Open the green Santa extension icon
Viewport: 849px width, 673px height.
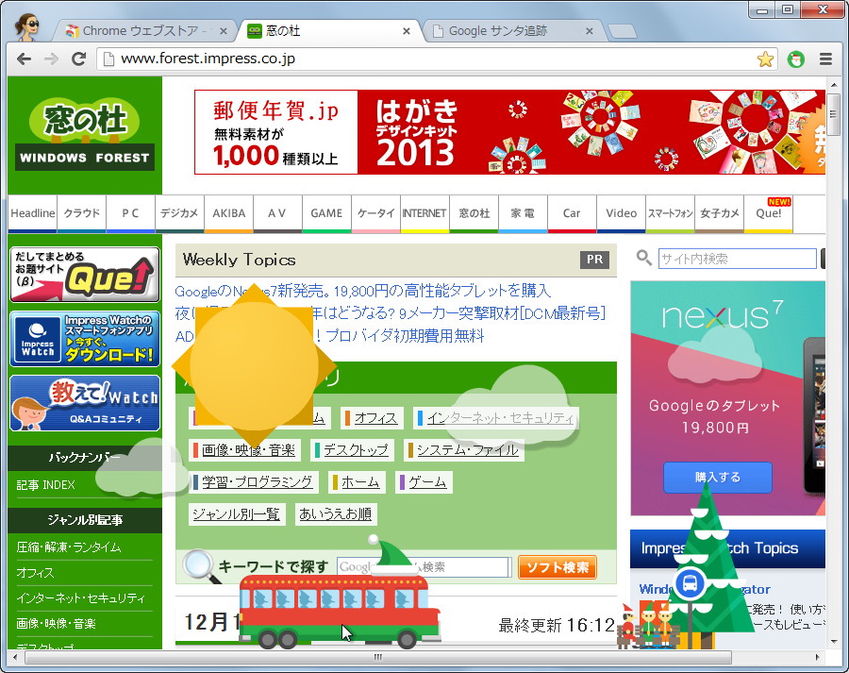(795, 59)
